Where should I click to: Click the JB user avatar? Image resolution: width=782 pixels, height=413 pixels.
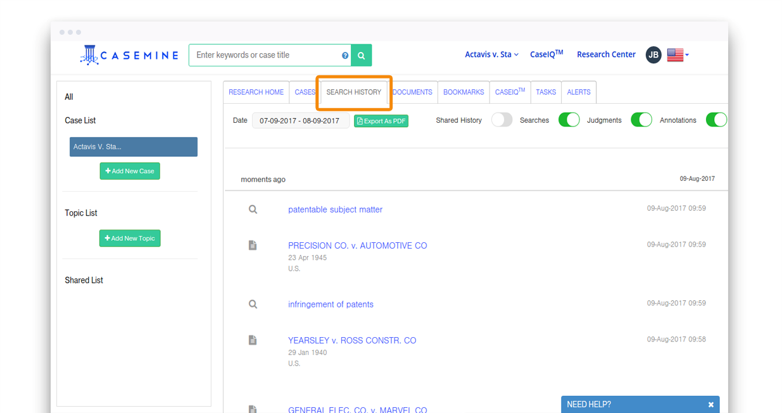click(x=653, y=55)
